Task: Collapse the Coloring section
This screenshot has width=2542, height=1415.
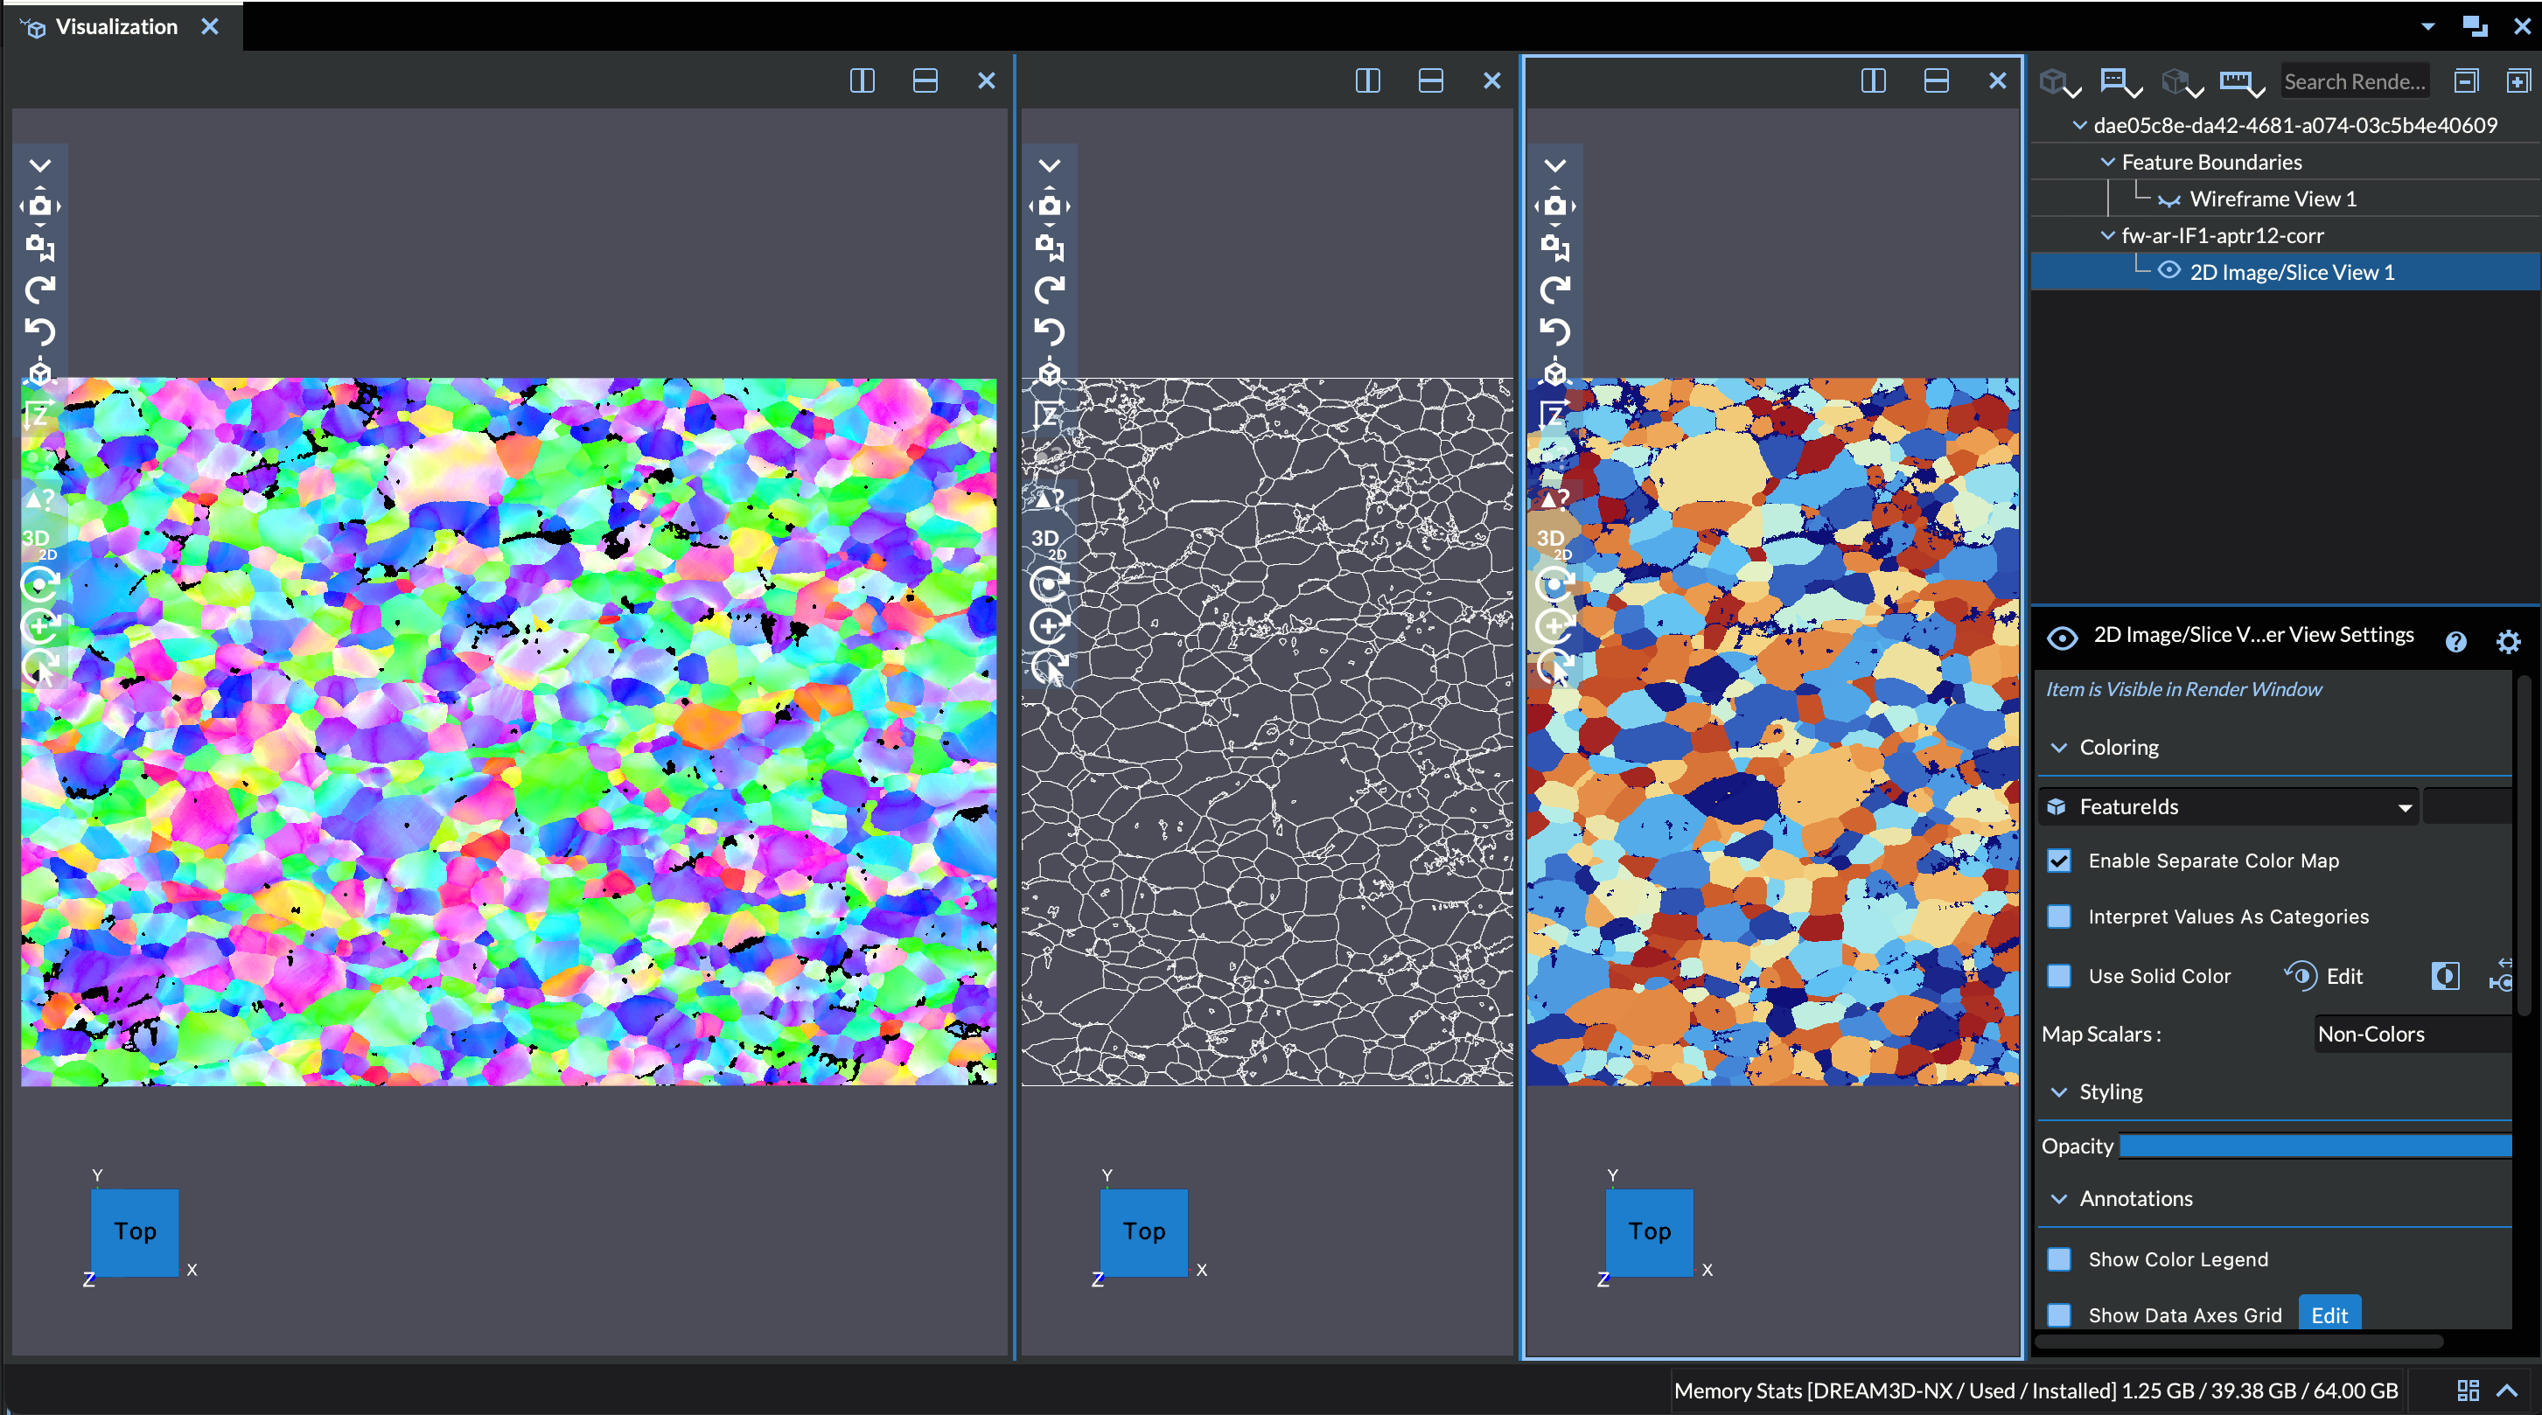Action: [x=2059, y=748]
